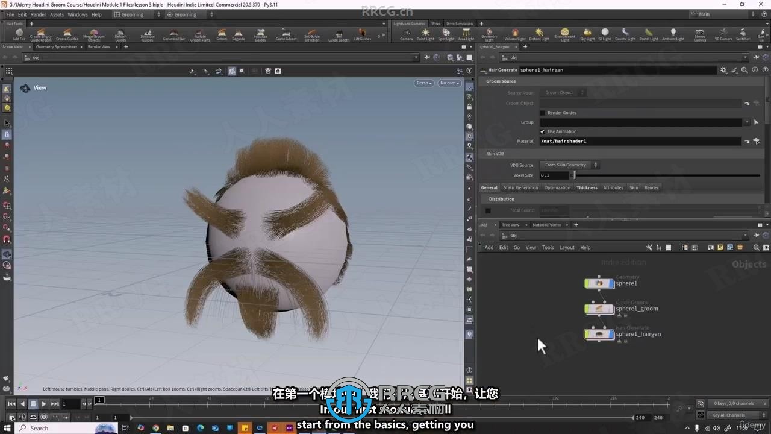
Task: Add a Portal Light
Action: (x=649, y=35)
